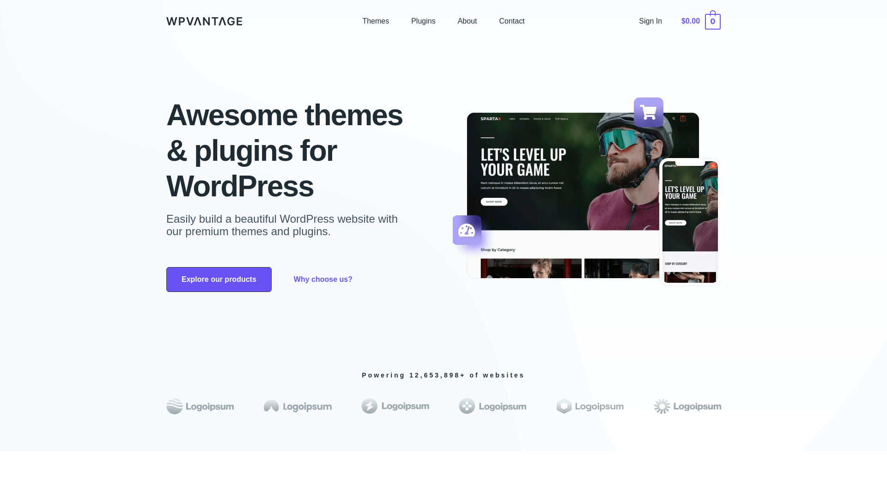The height and width of the screenshot is (499, 887).
Task: Click the Sign In link
Action: click(650, 21)
